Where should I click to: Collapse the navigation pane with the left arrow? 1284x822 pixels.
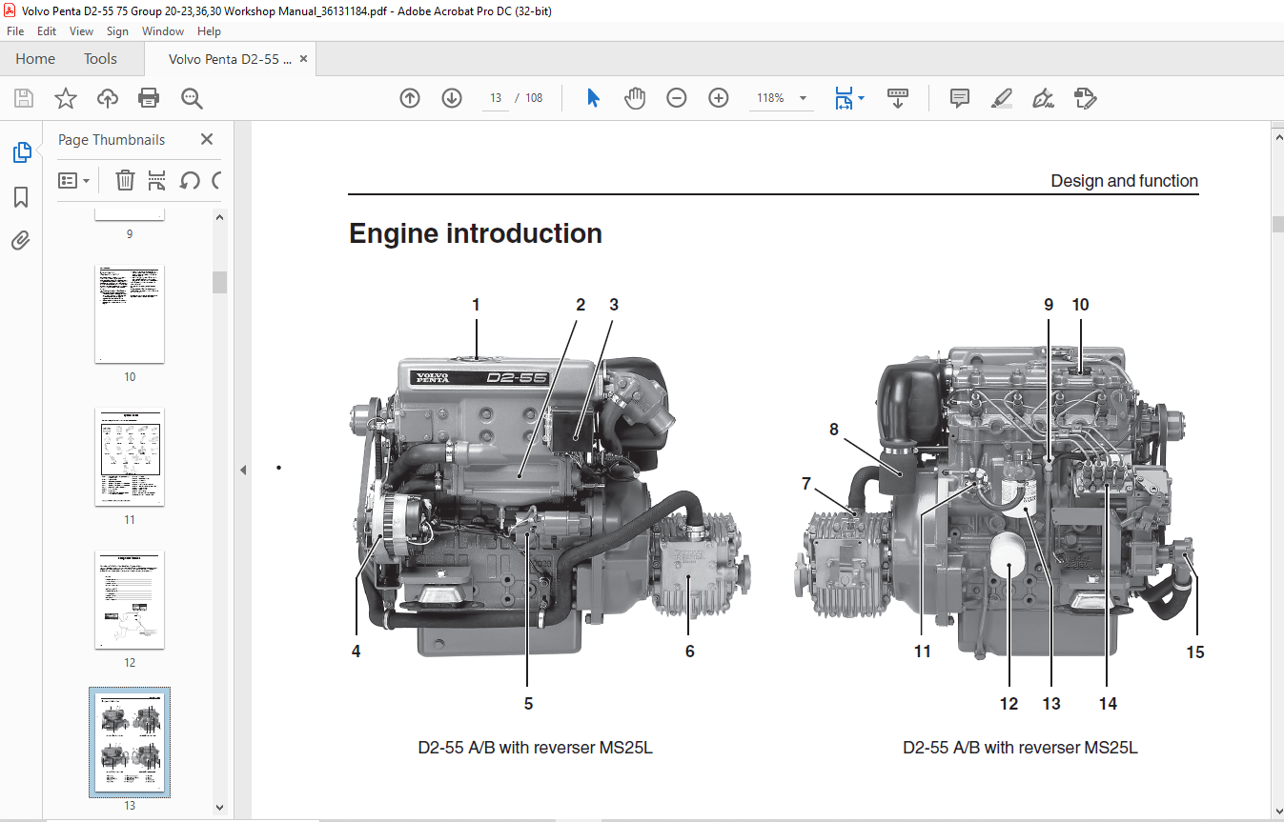coord(242,470)
